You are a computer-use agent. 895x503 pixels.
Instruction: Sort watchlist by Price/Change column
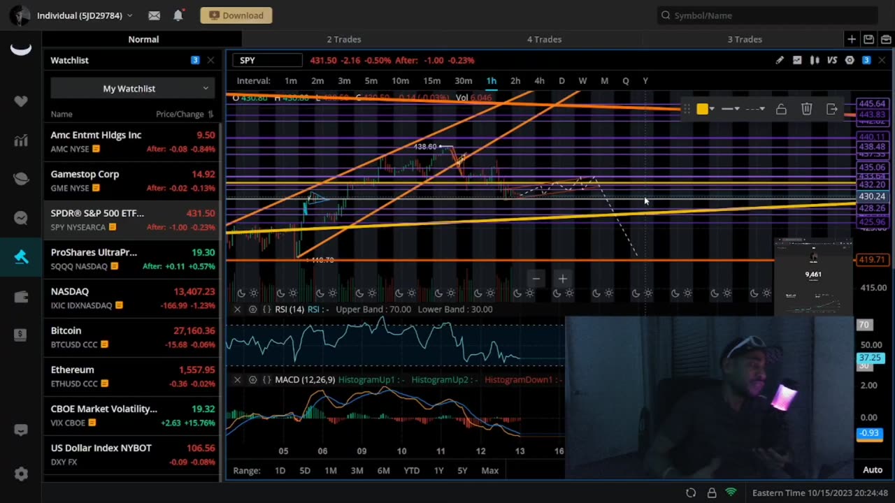(x=185, y=114)
